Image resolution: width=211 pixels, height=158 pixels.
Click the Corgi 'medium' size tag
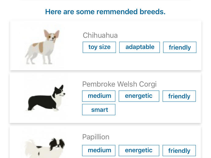[x=99, y=96]
